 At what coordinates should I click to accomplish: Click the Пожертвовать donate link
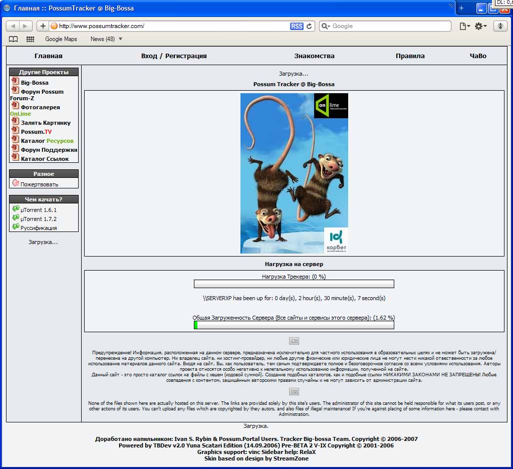click(39, 184)
